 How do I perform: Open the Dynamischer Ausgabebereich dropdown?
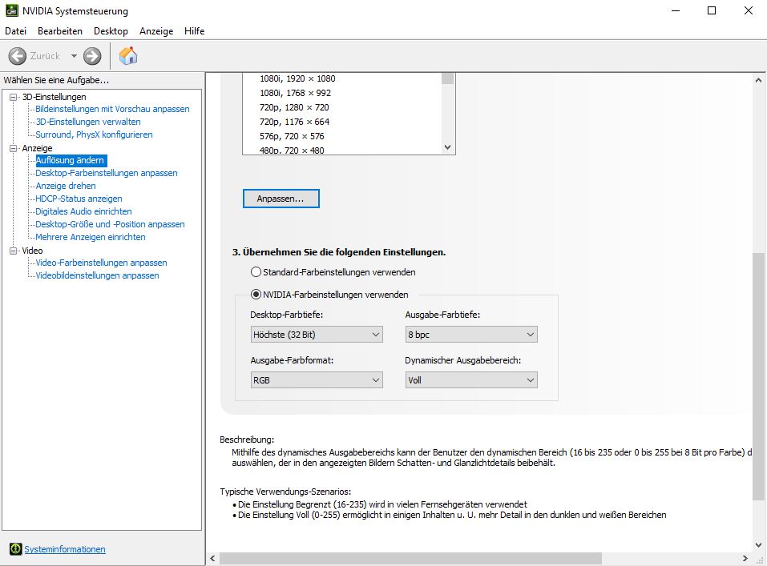[471, 379]
